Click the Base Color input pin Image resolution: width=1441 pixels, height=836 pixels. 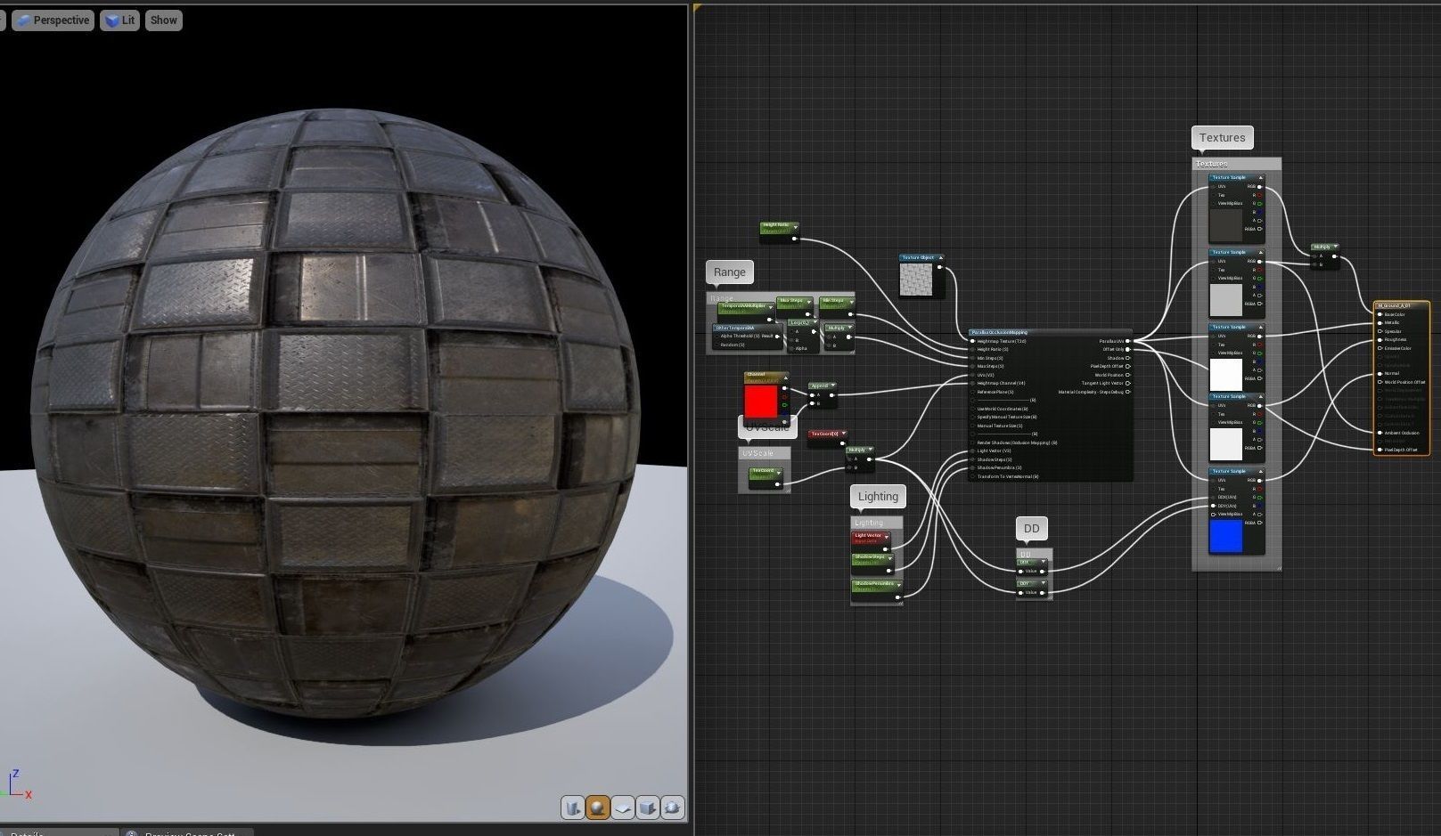pos(1380,314)
